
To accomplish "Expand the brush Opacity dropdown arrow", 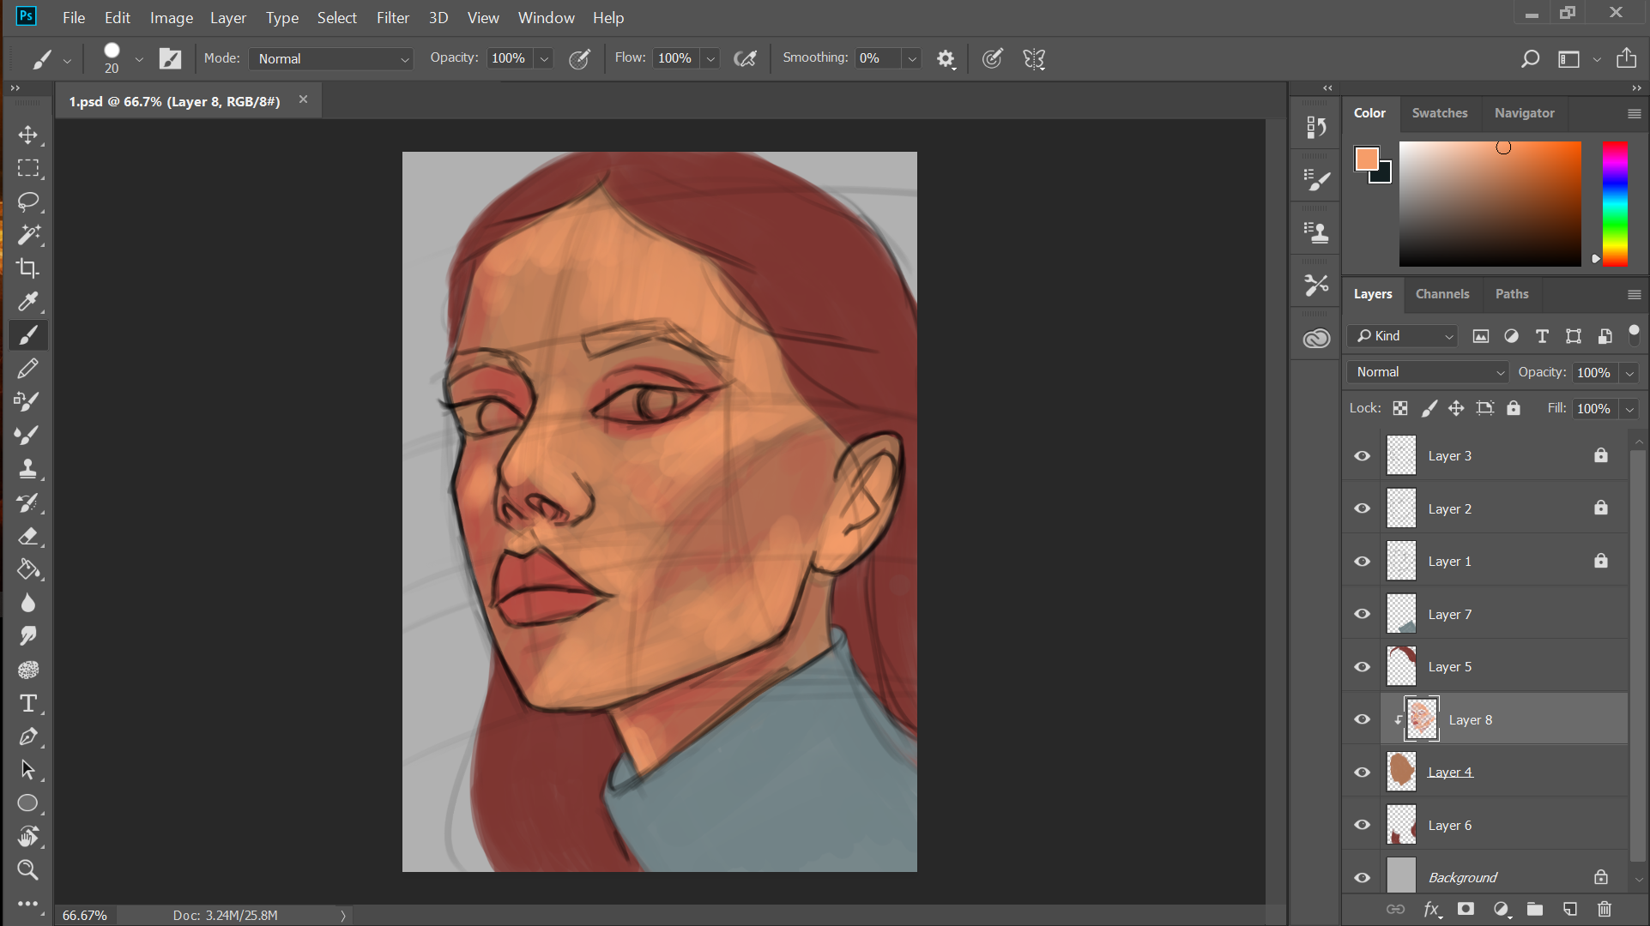I will point(544,59).
